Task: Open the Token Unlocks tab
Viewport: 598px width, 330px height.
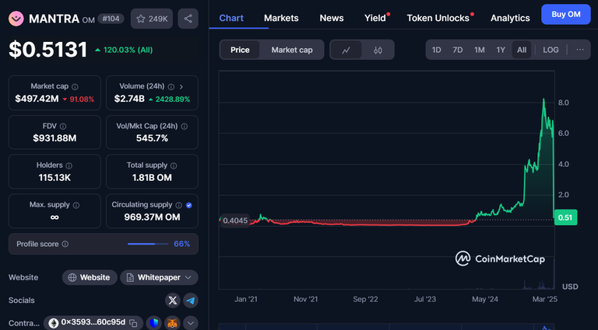Action: point(438,18)
